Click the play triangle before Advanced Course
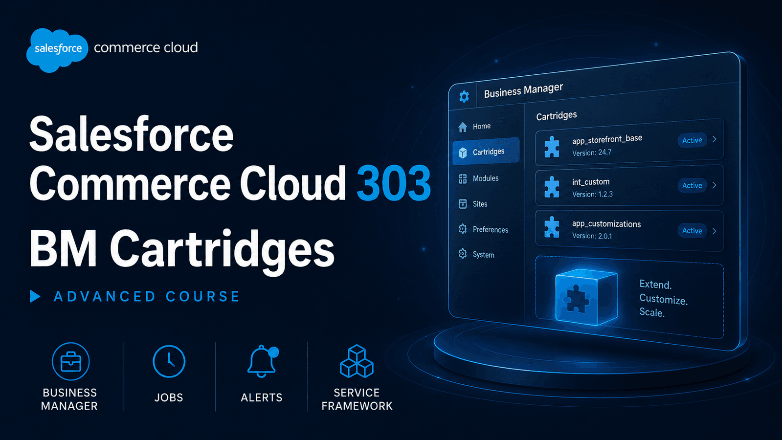The height and width of the screenshot is (440, 782). [x=35, y=296]
